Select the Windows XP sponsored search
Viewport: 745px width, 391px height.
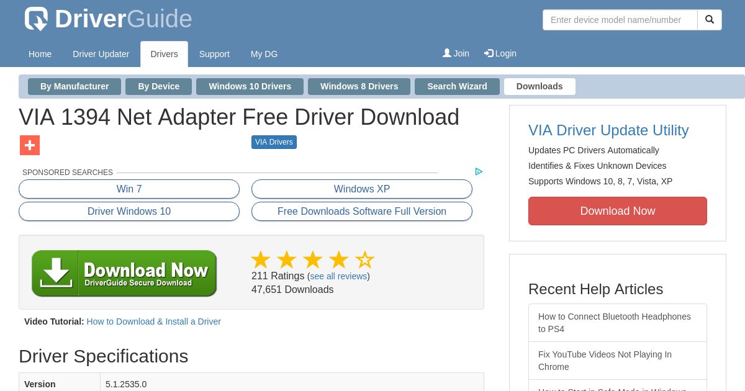(x=362, y=189)
